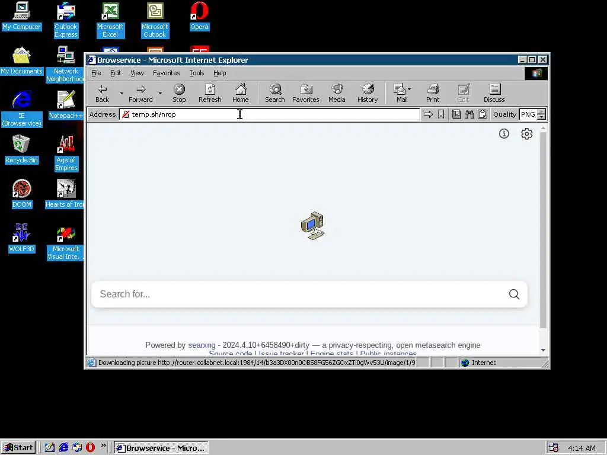Open the Help menu
Image resolution: width=607 pixels, height=455 pixels.
219,73
